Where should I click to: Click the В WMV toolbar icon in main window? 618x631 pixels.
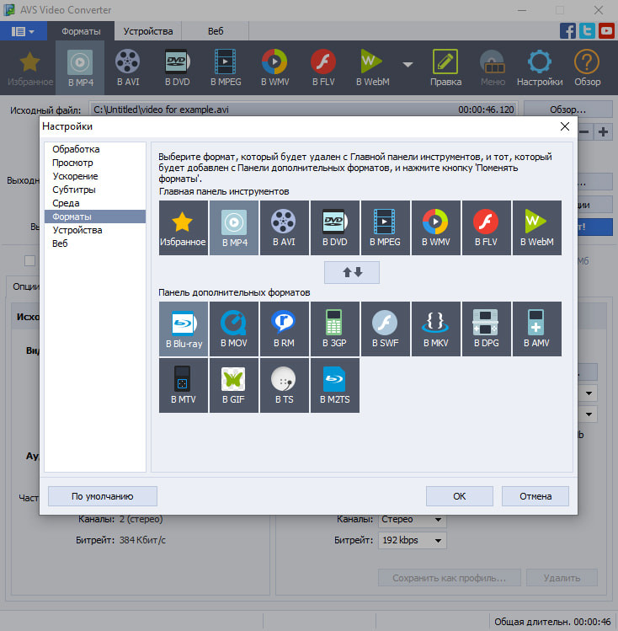point(274,67)
